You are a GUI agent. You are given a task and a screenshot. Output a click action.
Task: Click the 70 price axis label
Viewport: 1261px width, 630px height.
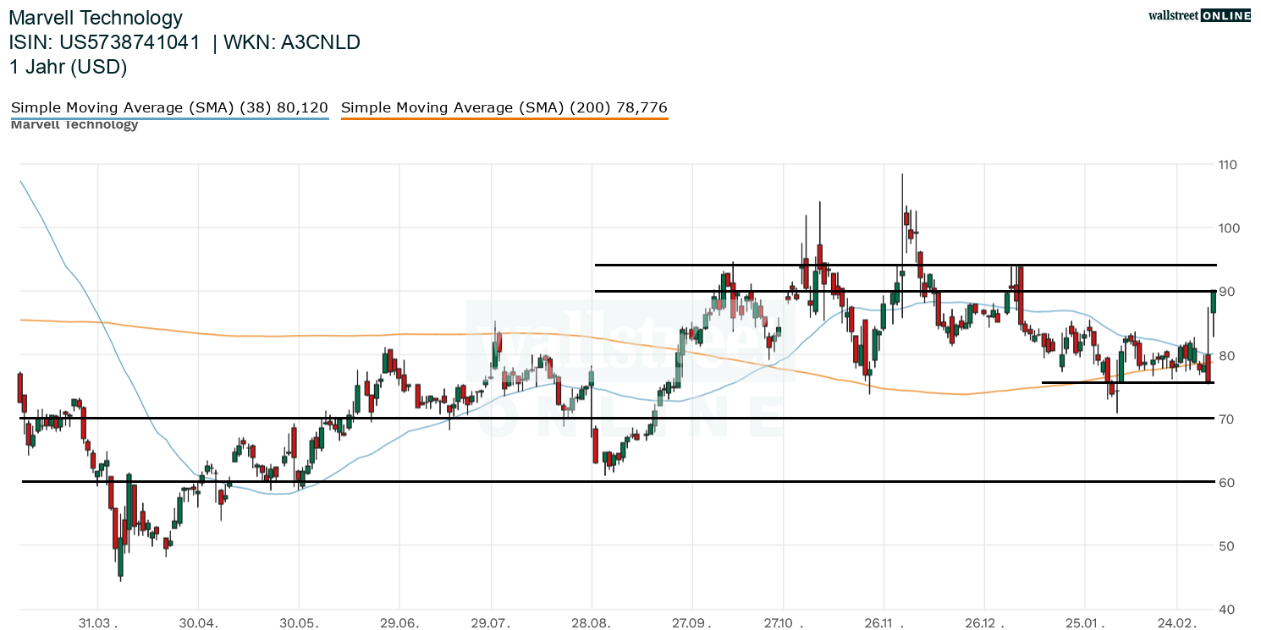click(x=1225, y=419)
